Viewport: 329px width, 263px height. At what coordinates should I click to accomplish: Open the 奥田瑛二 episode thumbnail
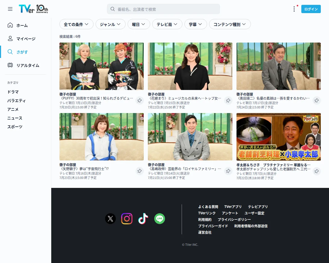pyautogui.click(x=279, y=66)
